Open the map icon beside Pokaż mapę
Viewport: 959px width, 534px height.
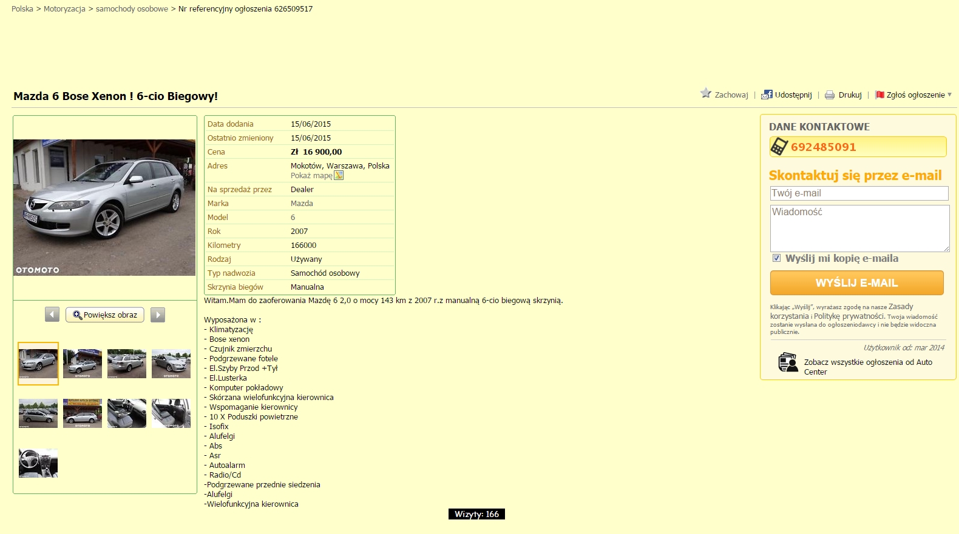(x=339, y=175)
